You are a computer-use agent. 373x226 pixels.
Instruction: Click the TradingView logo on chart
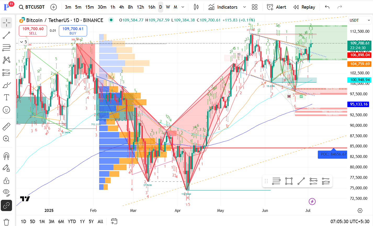pyautogui.click(x=25, y=199)
